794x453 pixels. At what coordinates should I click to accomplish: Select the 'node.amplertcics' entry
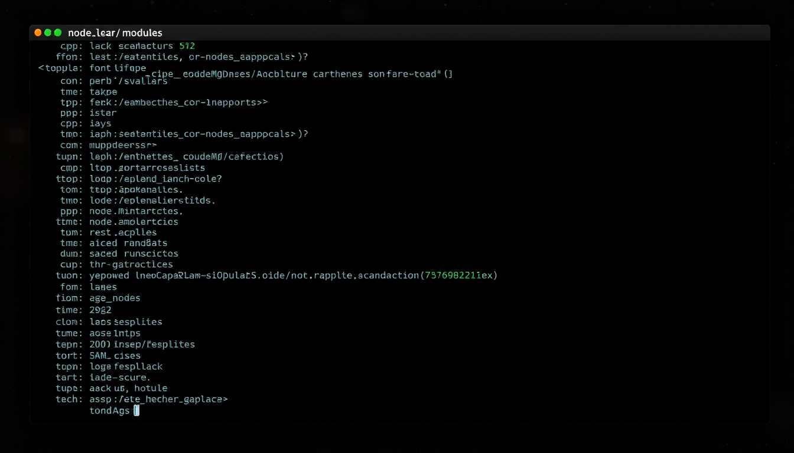(x=134, y=222)
